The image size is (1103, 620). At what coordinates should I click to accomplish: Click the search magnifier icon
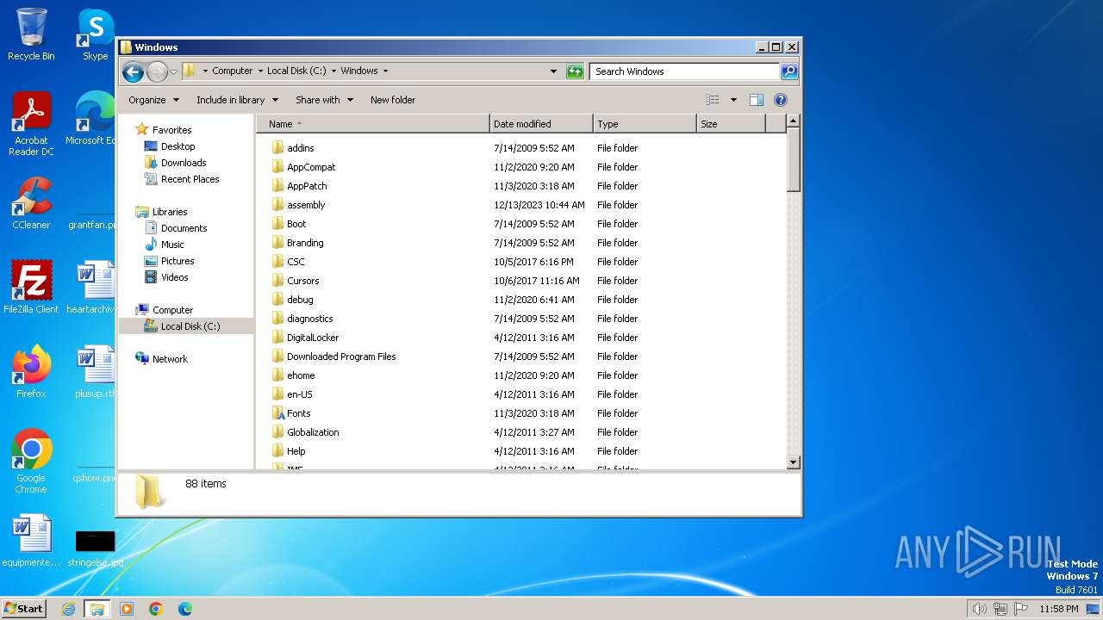pos(789,71)
